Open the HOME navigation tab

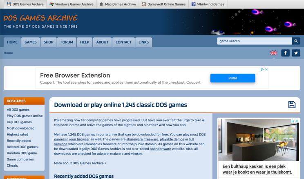(12, 42)
